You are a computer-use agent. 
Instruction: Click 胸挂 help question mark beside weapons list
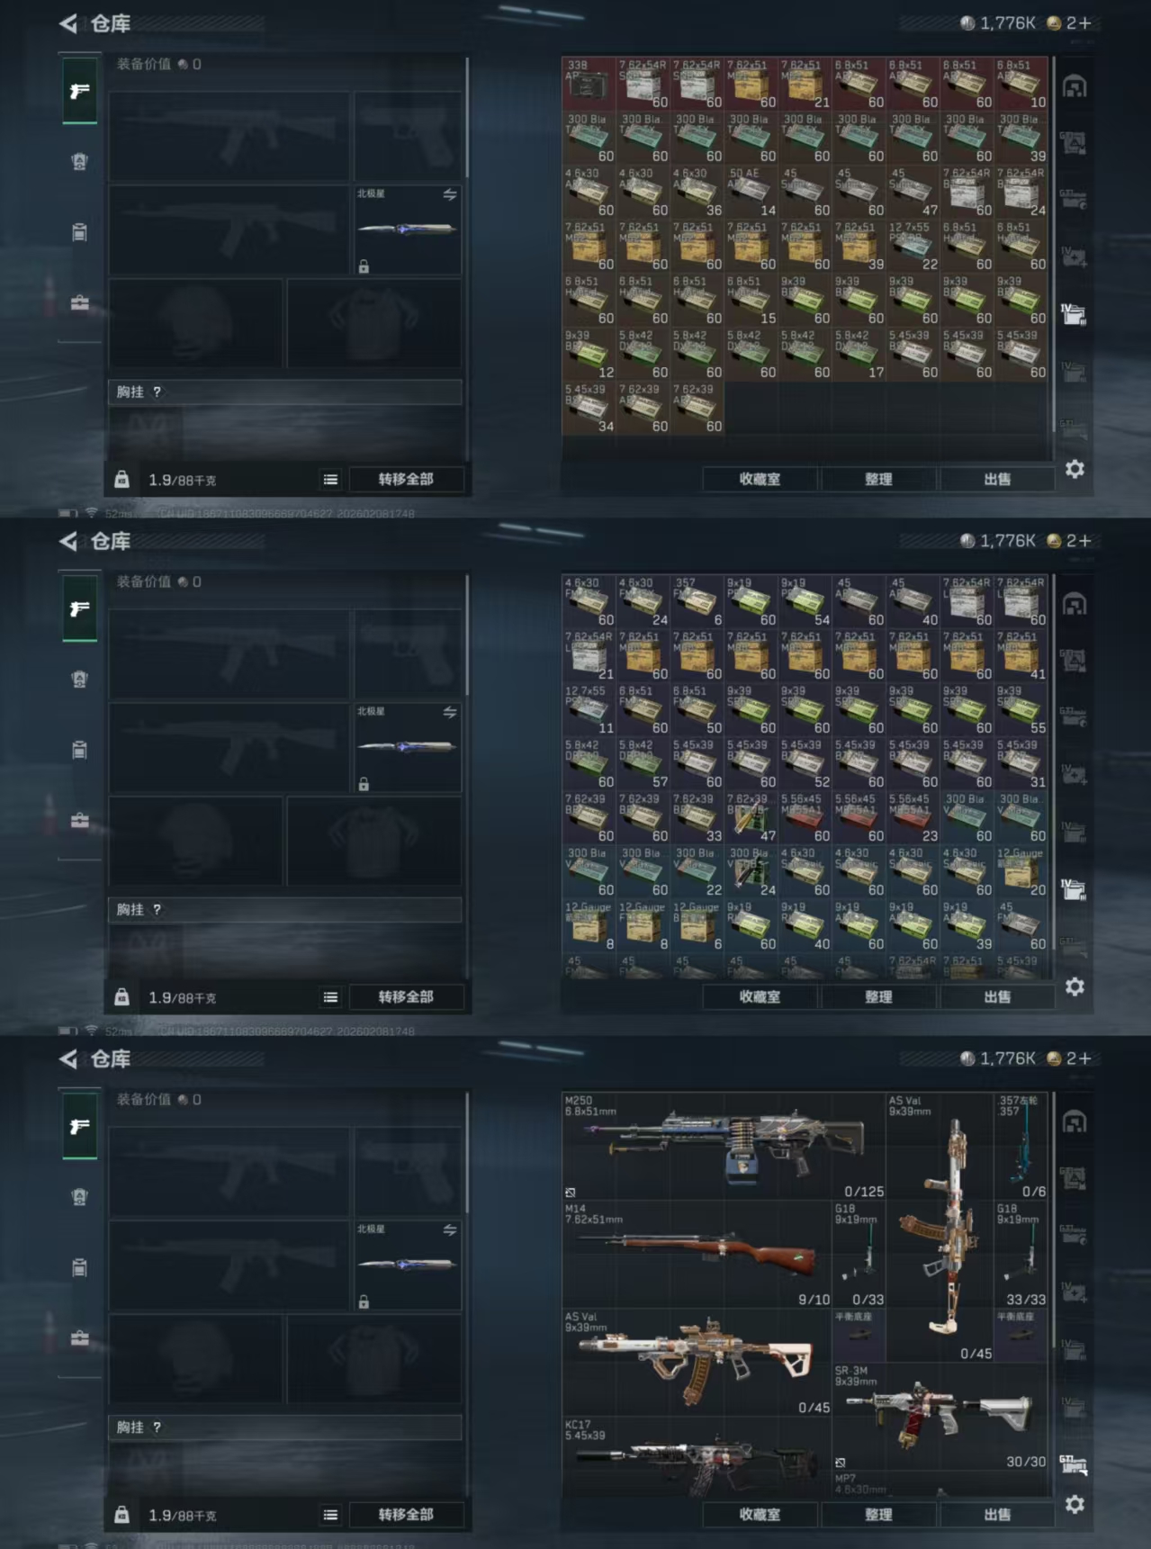point(157,1427)
